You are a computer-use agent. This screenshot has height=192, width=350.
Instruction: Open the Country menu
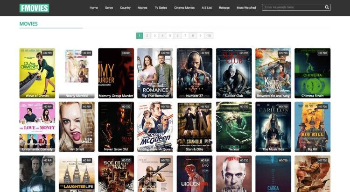(125, 7)
